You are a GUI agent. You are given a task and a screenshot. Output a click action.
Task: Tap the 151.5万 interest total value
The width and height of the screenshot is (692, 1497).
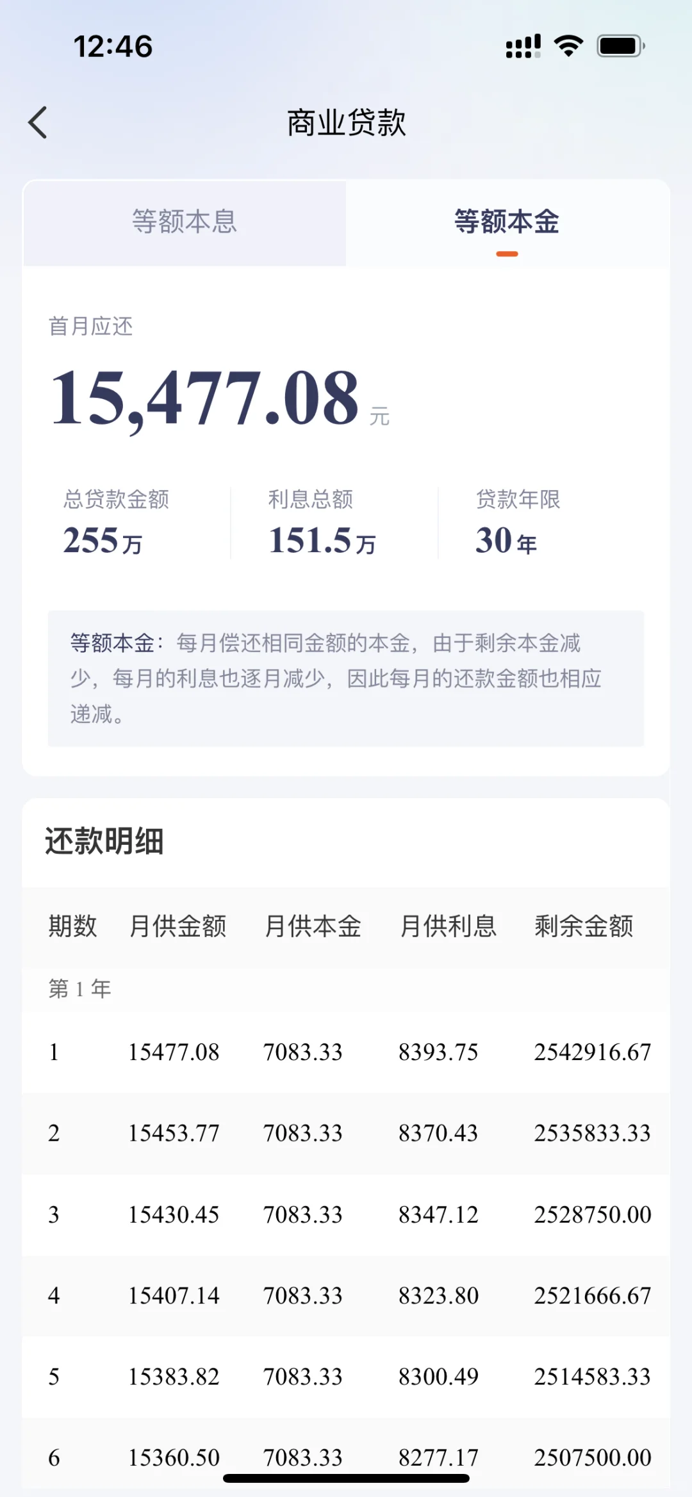[322, 540]
